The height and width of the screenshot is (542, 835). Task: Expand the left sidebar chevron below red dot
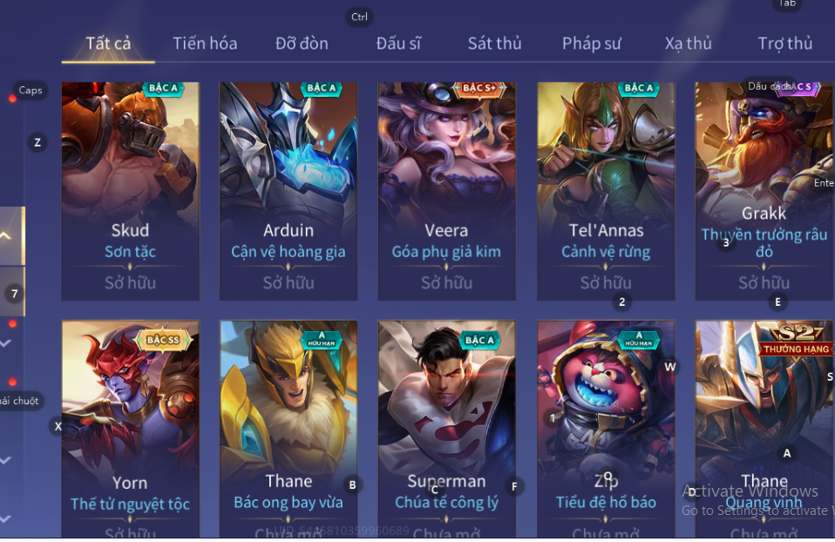(x=5, y=344)
